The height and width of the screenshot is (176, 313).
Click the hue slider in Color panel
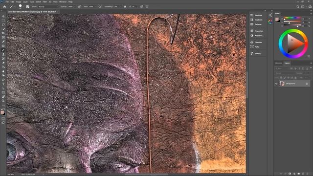[292, 18]
